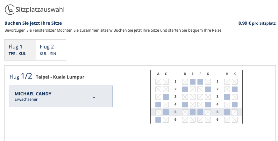
Task: Click the seat icon beside Sitzplatzauswahl
Action: pyautogui.click(x=10, y=10)
